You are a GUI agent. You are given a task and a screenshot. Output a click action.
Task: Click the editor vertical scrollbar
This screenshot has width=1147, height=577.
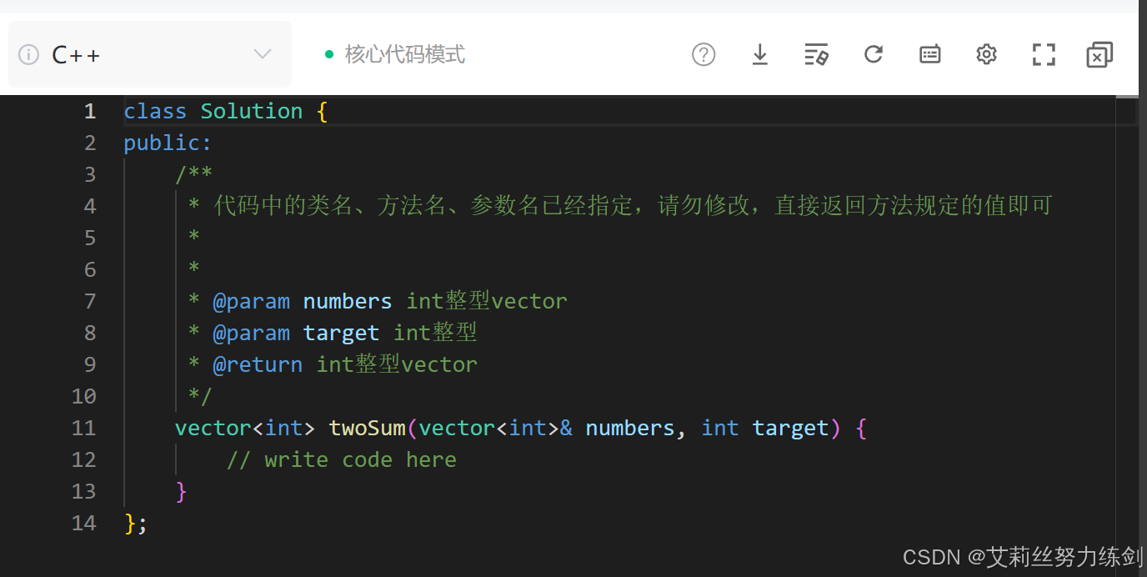coord(1126,250)
